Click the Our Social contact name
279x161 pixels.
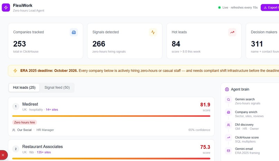[x=24, y=130]
